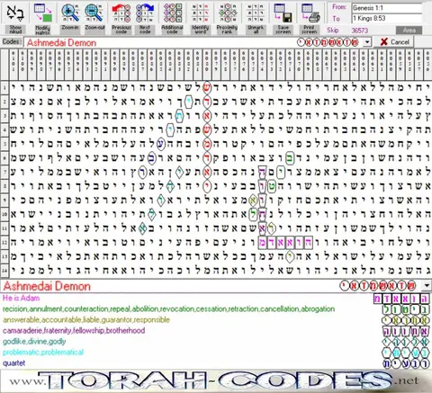Click the red-circled letter in matrix row 1
The image size is (432, 393).
[207, 87]
